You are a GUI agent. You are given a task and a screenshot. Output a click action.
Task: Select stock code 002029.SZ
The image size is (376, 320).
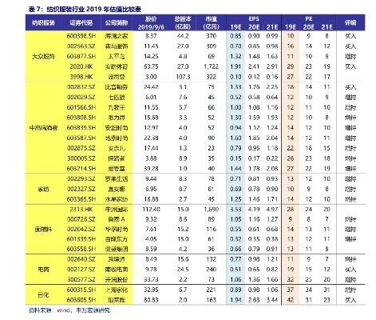pyautogui.click(x=81, y=97)
